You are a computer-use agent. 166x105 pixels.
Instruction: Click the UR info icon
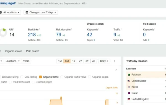click(x=14, y=29)
